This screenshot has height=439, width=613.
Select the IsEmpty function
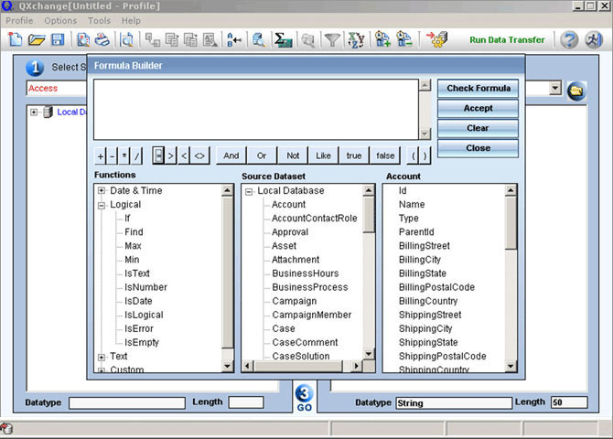(142, 342)
